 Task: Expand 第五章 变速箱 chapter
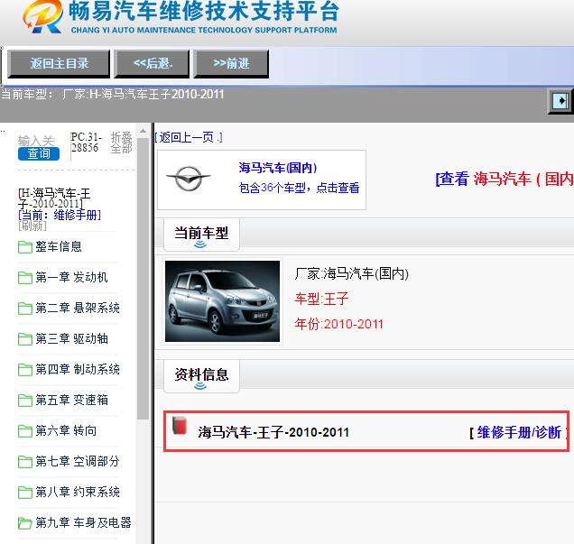[x=72, y=401]
